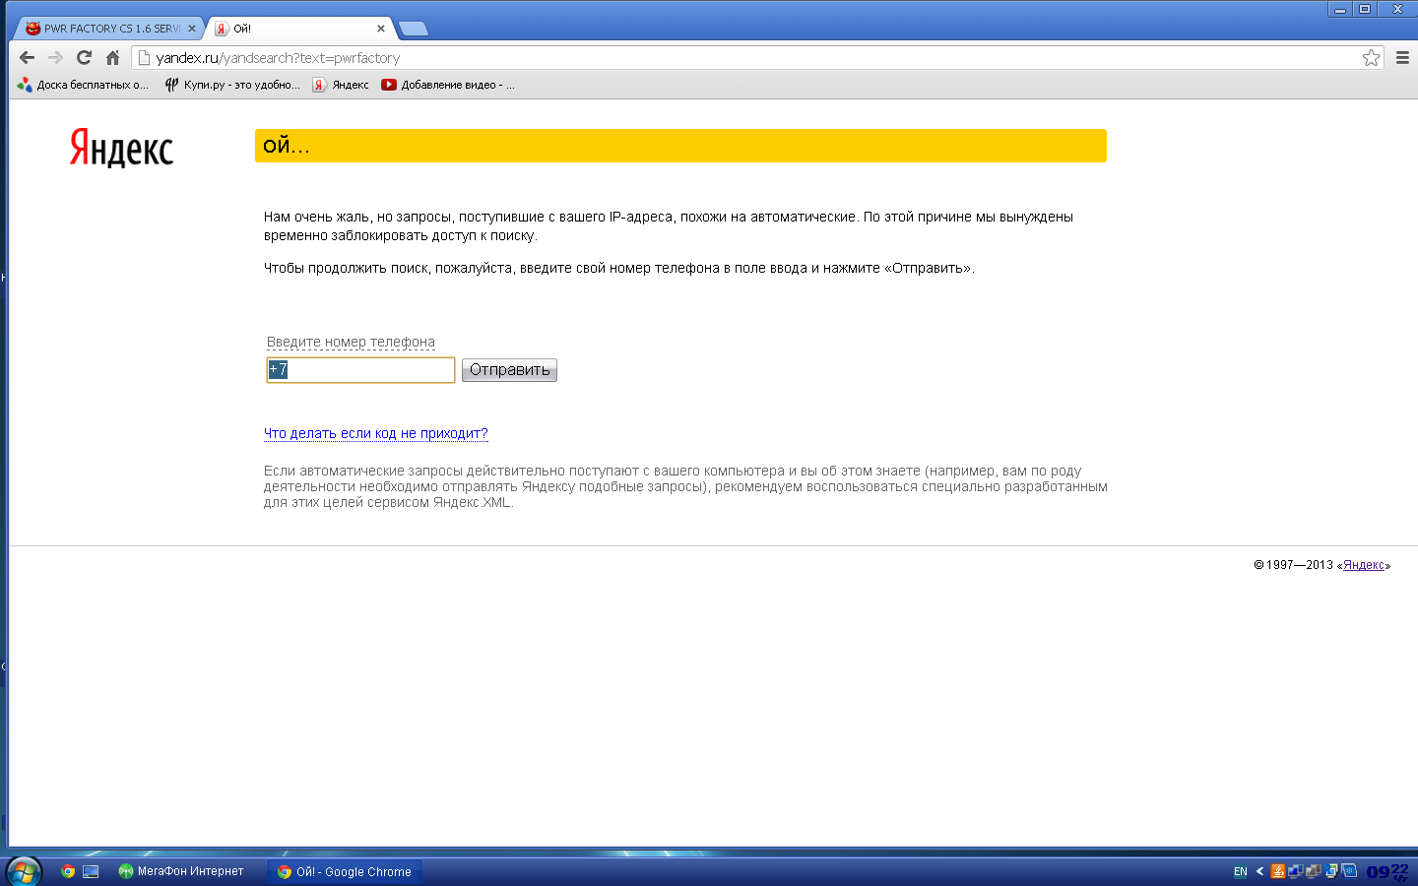Click the browser forward arrow
The image size is (1418, 886).
tap(55, 58)
